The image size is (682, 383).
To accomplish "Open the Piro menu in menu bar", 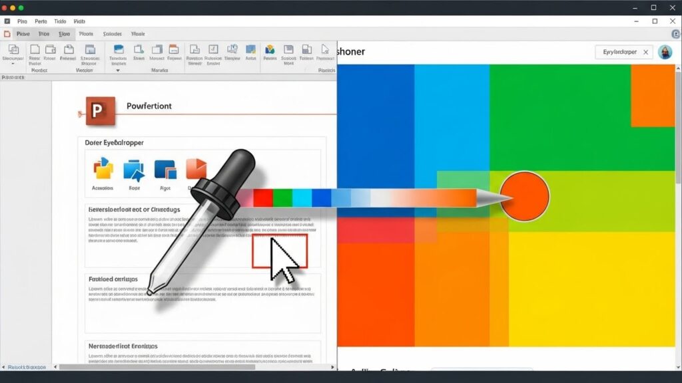I will [23, 21].
